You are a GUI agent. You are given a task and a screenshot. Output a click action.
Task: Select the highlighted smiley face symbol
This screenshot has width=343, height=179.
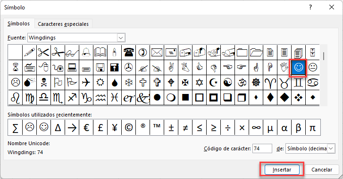coord(298,68)
